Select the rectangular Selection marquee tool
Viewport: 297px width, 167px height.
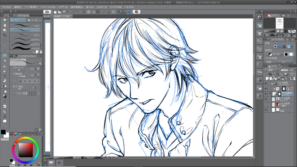(5, 40)
